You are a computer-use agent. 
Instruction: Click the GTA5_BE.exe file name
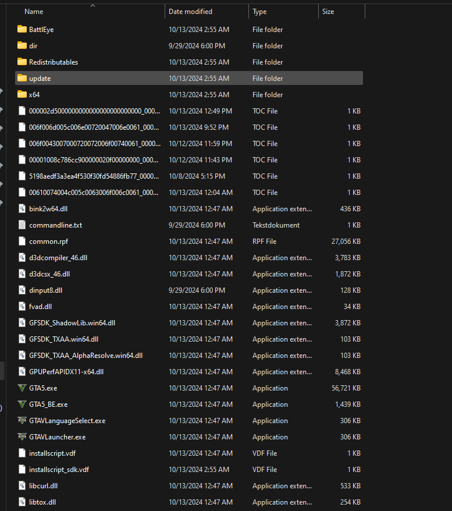point(48,404)
